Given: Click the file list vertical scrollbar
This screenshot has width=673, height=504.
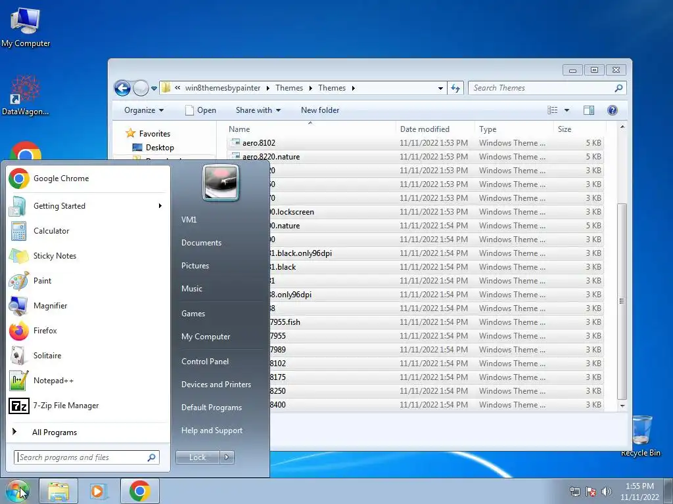Looking at the screenshot, I should point(622,301).
